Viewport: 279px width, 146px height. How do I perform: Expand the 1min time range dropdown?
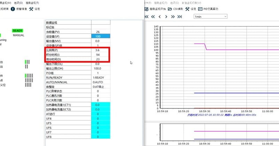pyautogui.click(x=210, y=16)
